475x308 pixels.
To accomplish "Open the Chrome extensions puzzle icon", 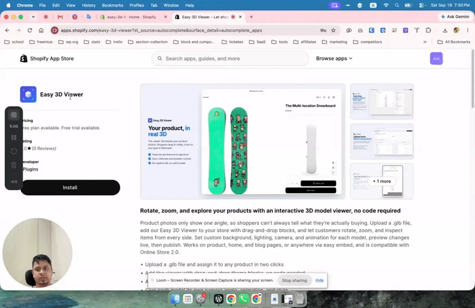I will [x=428, y=30].
